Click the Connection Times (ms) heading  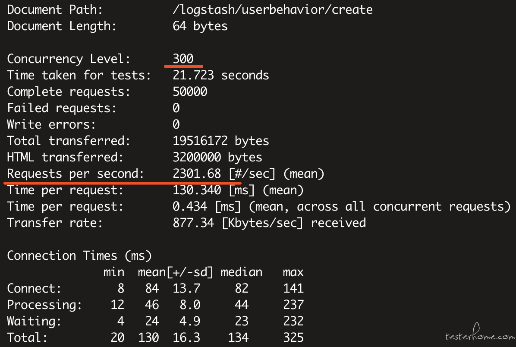79,256
